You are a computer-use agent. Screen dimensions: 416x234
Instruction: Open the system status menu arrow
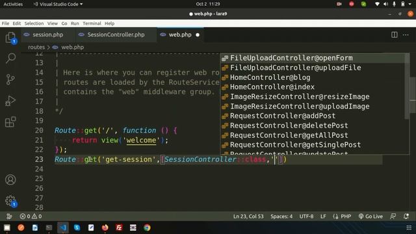coord(410,4)
